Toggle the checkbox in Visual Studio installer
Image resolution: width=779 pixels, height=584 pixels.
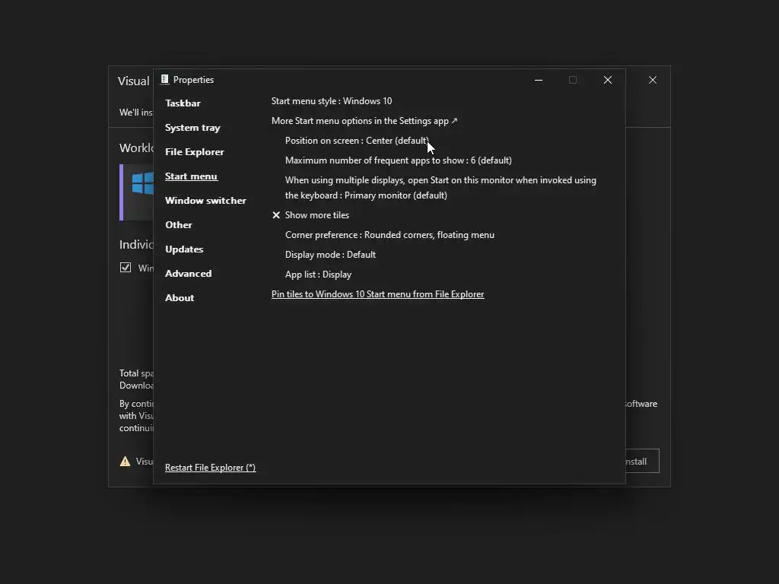click(x=126, y=268)
